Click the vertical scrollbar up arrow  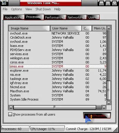[109, 28]
